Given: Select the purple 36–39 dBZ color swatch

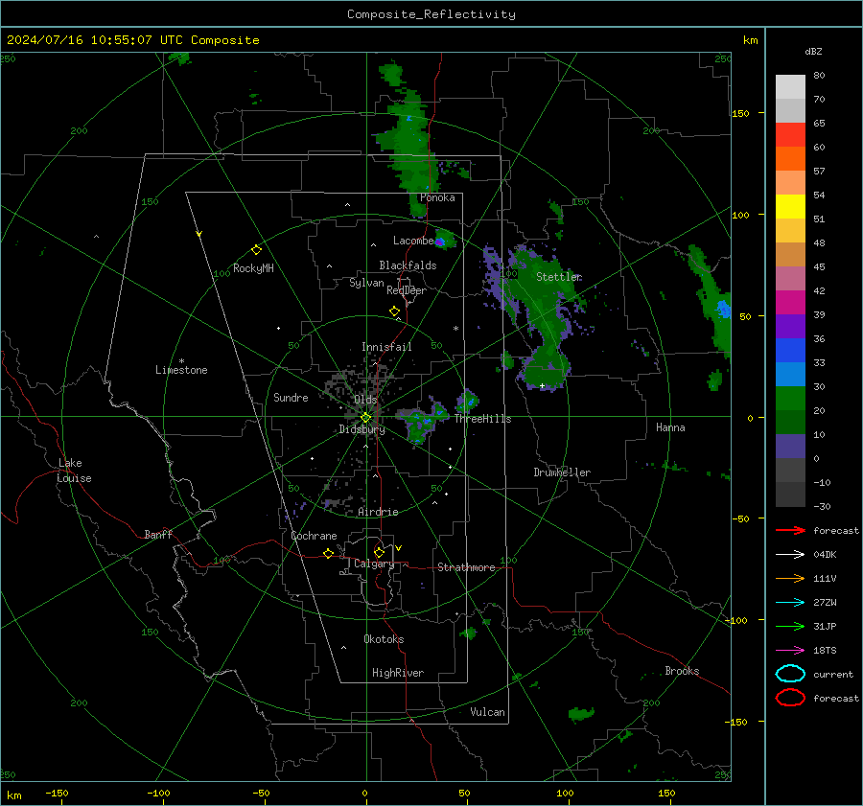Looking at the screenshot, I should tap(790, 327).
